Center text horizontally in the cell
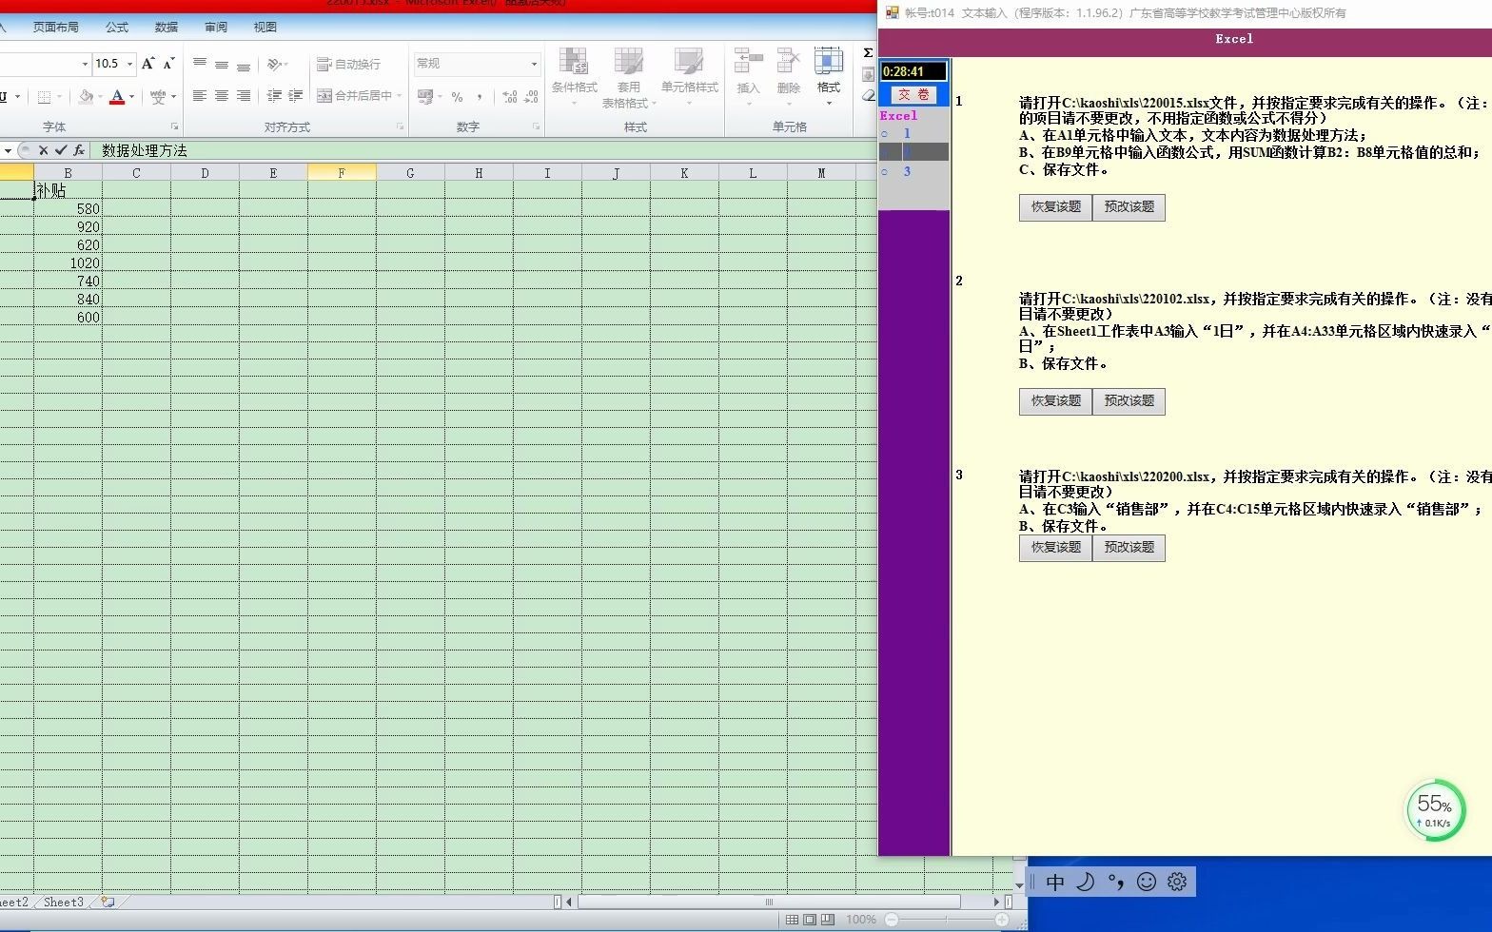This screenshot has height=932, width=1492. 222,96
